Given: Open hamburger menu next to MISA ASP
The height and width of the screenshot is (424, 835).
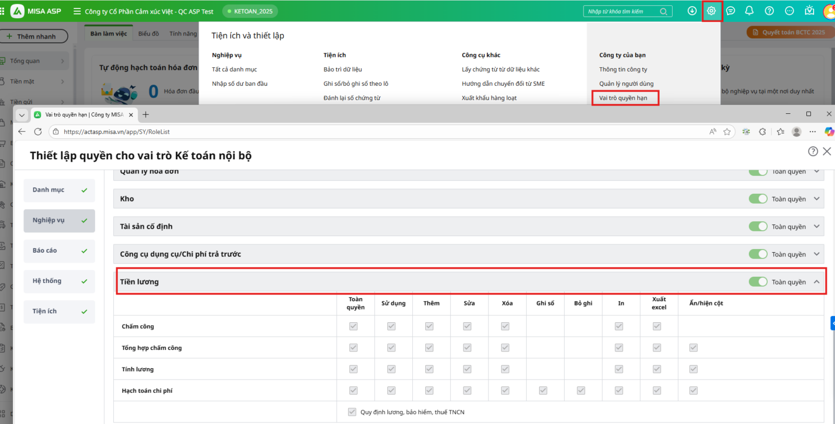Looking at the screenshot, I should 77,11.
